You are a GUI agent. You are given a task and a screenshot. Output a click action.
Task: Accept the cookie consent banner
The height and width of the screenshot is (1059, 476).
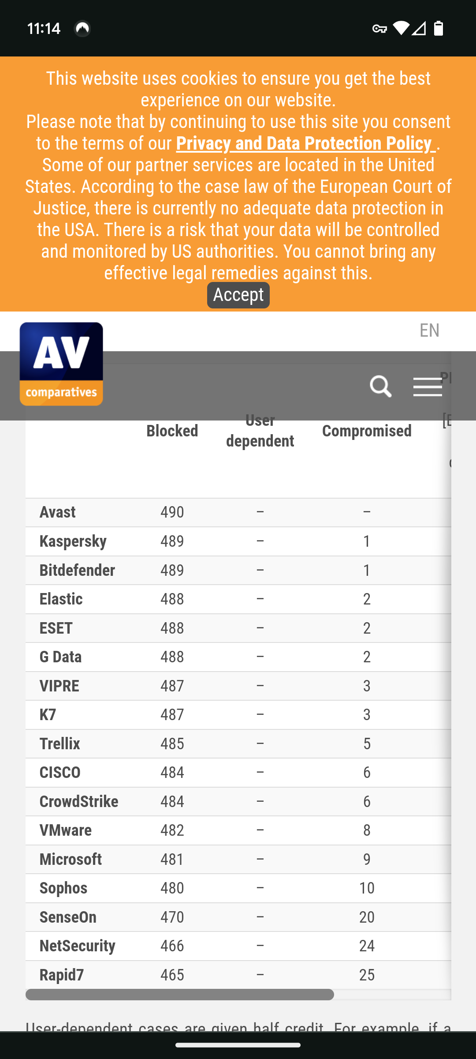point(238,295)
